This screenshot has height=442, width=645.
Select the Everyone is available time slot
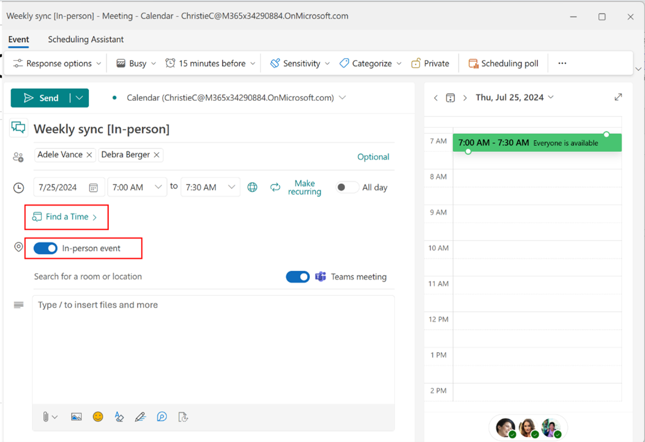536,142
